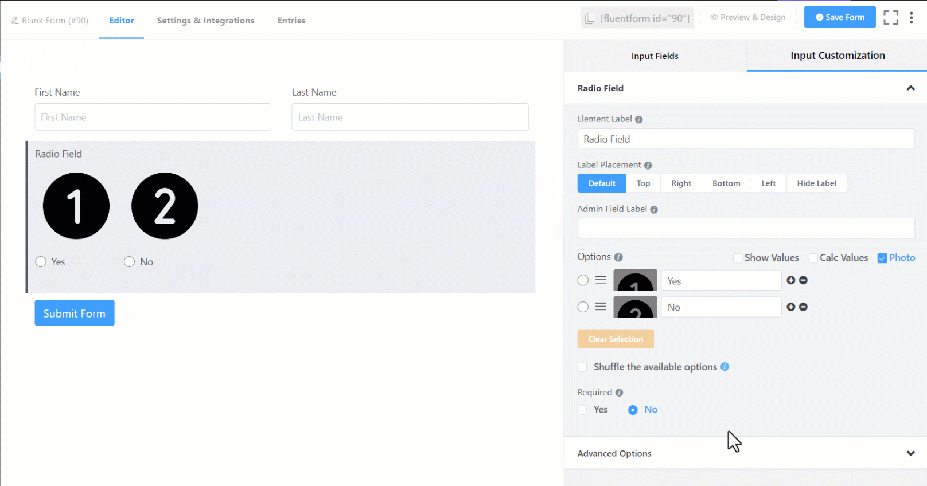The height and width of the screenshot is (486, 927).
Task: Click the Admin Field Label input
Action: pyautogui.click(x=746, y=228)
